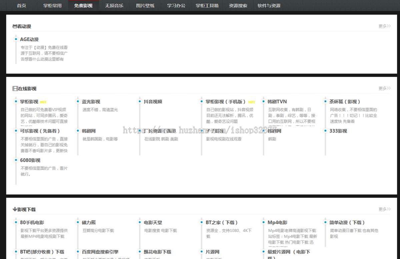400x259 pixels.
Task: Open the 图片壁纸 tab
Action: [x=145, y=6]
